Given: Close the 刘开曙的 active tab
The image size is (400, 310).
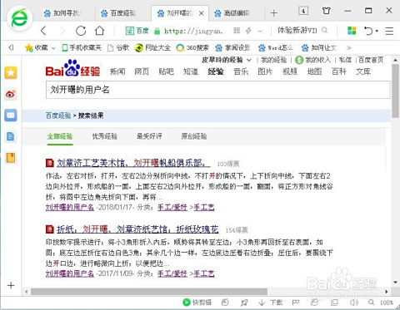Looking at the screenshot, I should pos(202,13).
